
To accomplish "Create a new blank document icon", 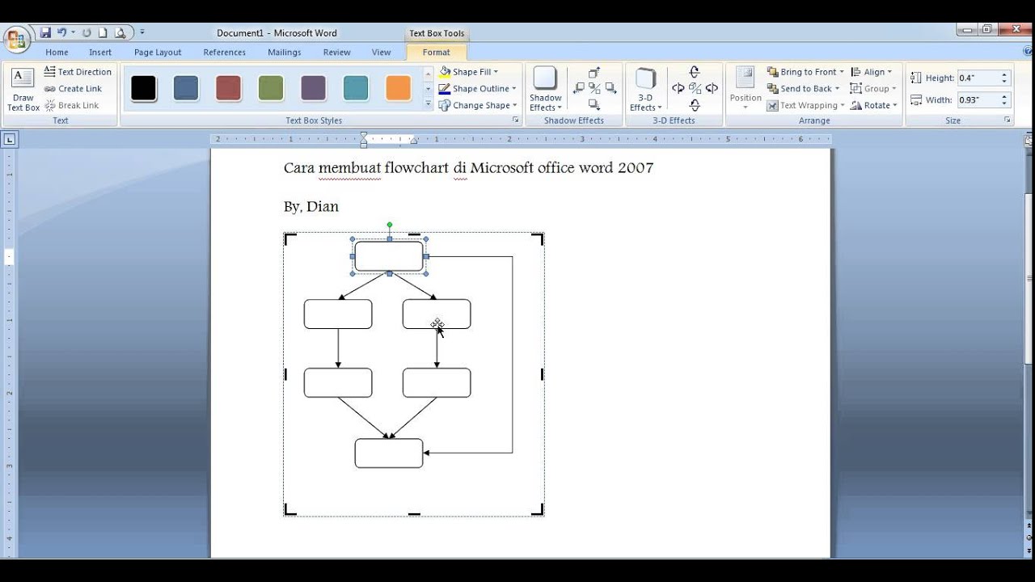I will tap(103, 33).
